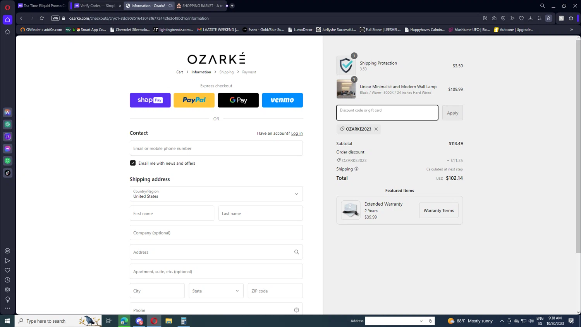
Task: Apply the discount code
Action: coord(452,113)
